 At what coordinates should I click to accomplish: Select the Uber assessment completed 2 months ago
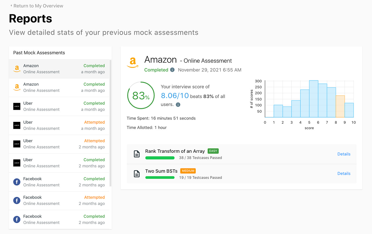pos(59,163)
